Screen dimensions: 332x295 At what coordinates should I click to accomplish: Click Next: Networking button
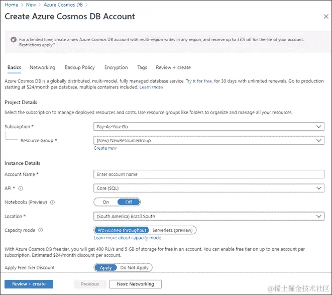coord(135,284)
